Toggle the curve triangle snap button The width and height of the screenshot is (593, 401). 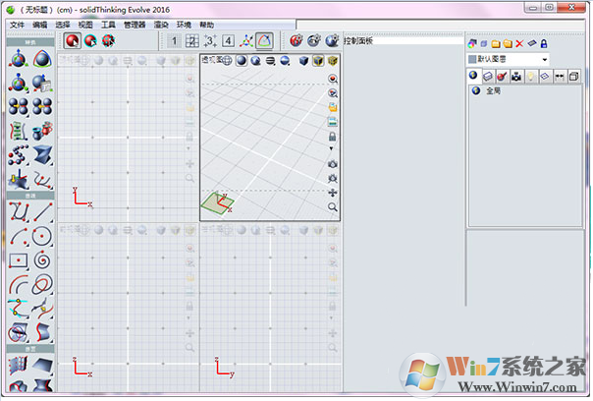tap(264, 40)
